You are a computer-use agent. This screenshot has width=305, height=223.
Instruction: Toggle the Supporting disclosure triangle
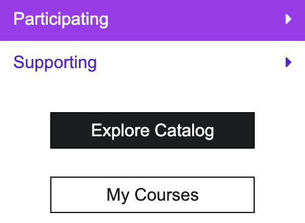[288, 63]
